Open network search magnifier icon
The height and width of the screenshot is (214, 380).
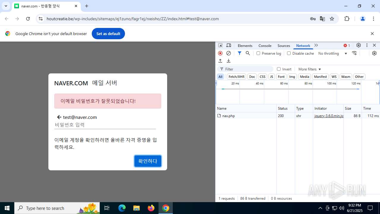tap(248, 53)
